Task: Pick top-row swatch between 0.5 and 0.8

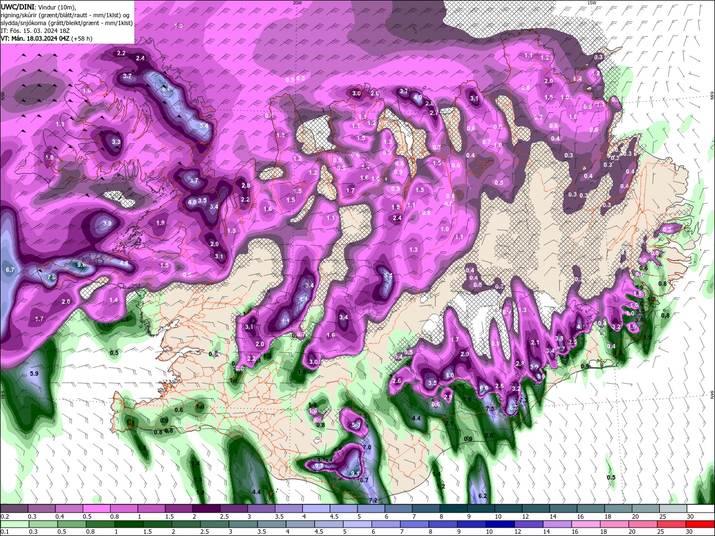Action: pyautogui.click(x=96, y=509)
